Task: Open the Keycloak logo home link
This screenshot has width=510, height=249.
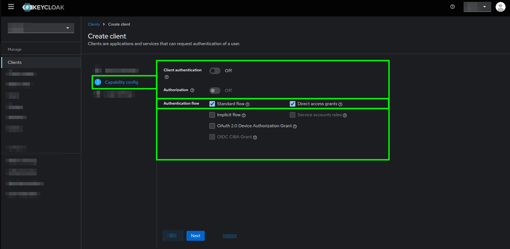Action: 43,7
